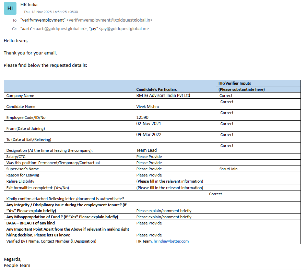
Task: Click the HR/Verifier Inputs column header
Action: 235,83
